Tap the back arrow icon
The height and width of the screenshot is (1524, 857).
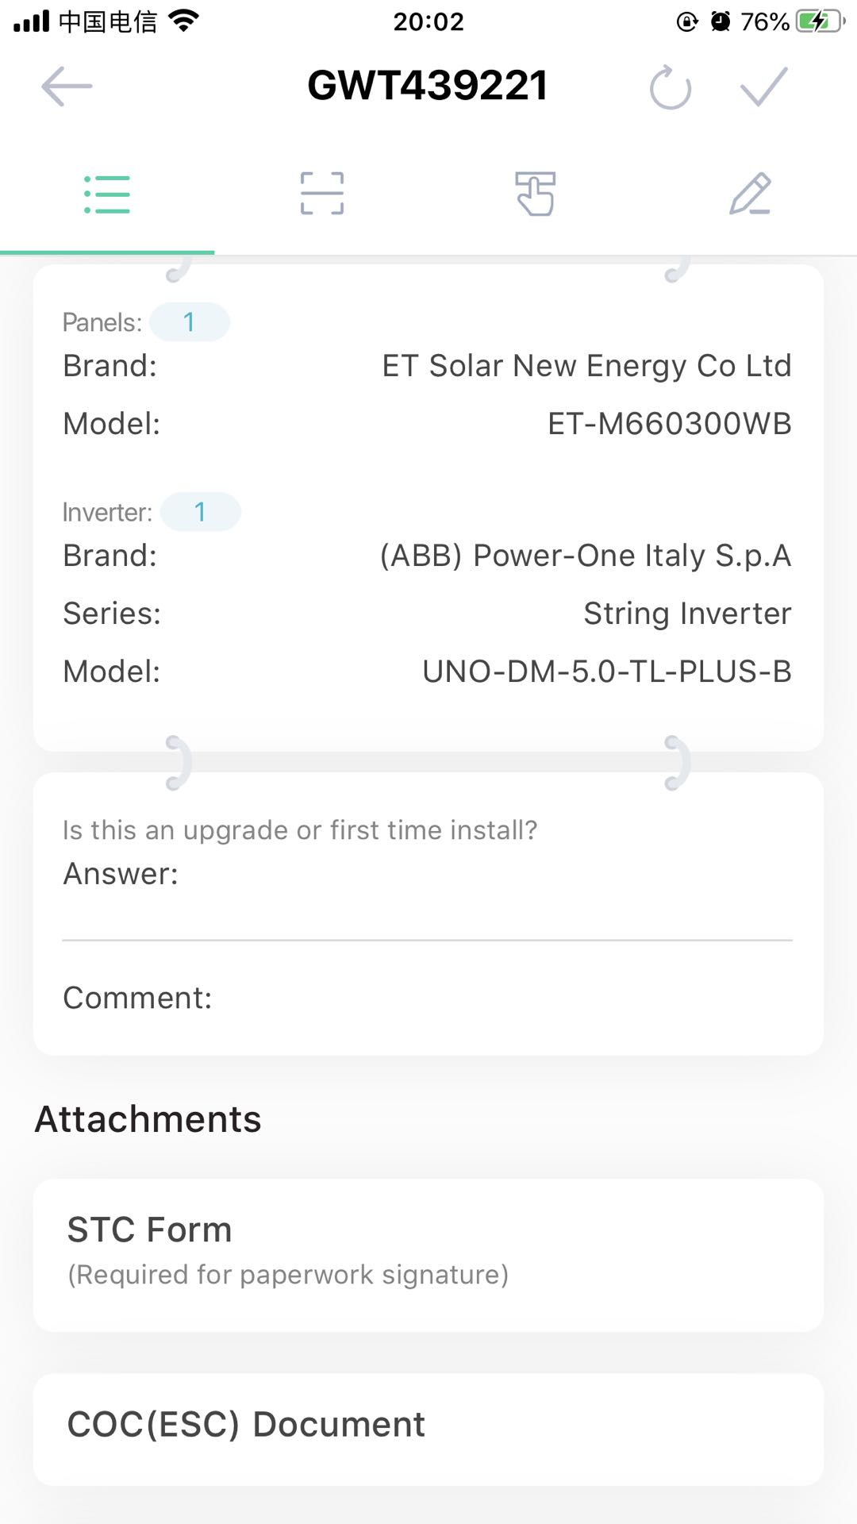pos(67,86)
